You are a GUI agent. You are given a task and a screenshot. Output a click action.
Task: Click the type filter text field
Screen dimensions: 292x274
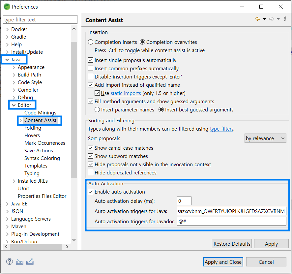click(x=40, y=19)
